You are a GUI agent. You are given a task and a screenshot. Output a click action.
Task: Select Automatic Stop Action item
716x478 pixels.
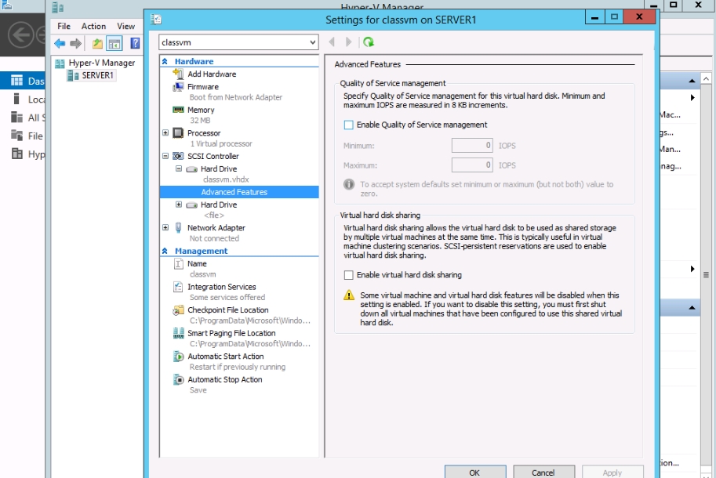point(224,379)
